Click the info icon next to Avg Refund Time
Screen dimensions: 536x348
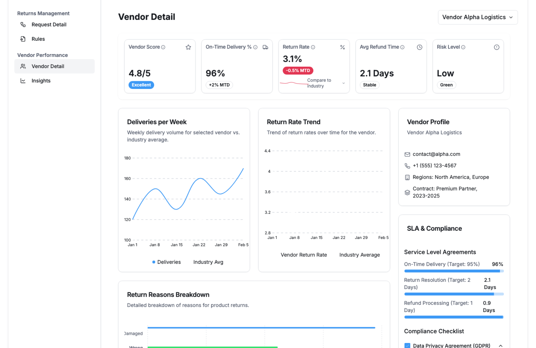(402, 47)
